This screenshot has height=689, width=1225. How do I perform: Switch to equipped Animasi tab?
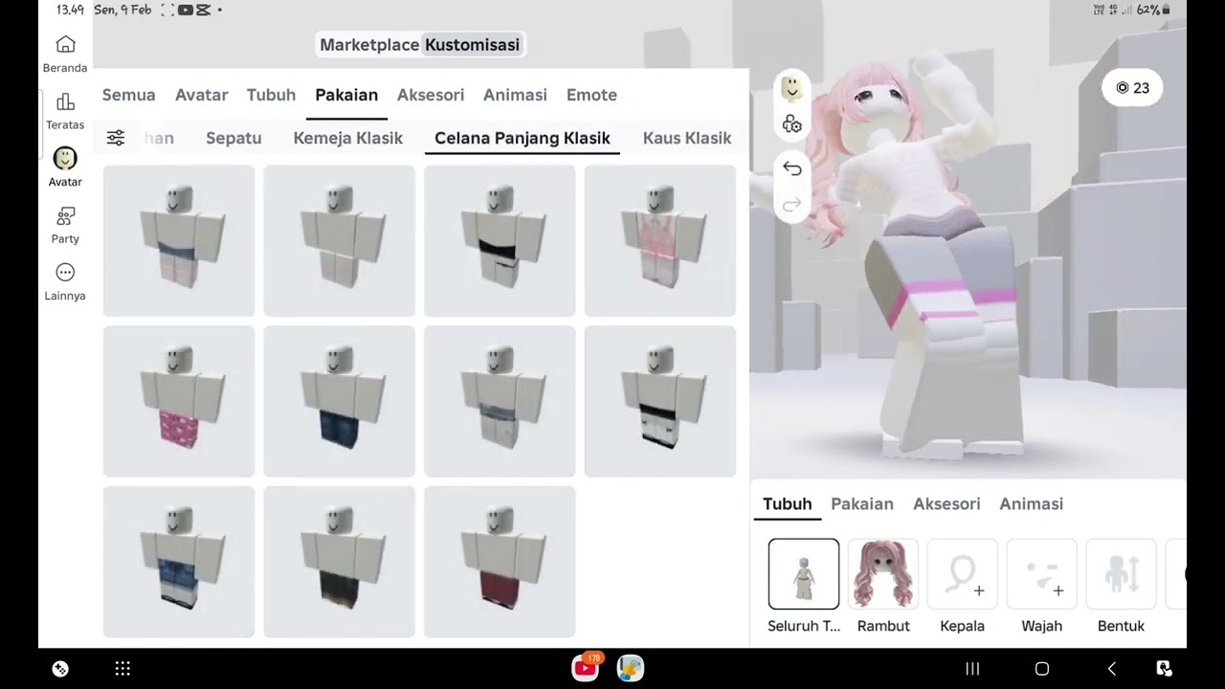1031,504
